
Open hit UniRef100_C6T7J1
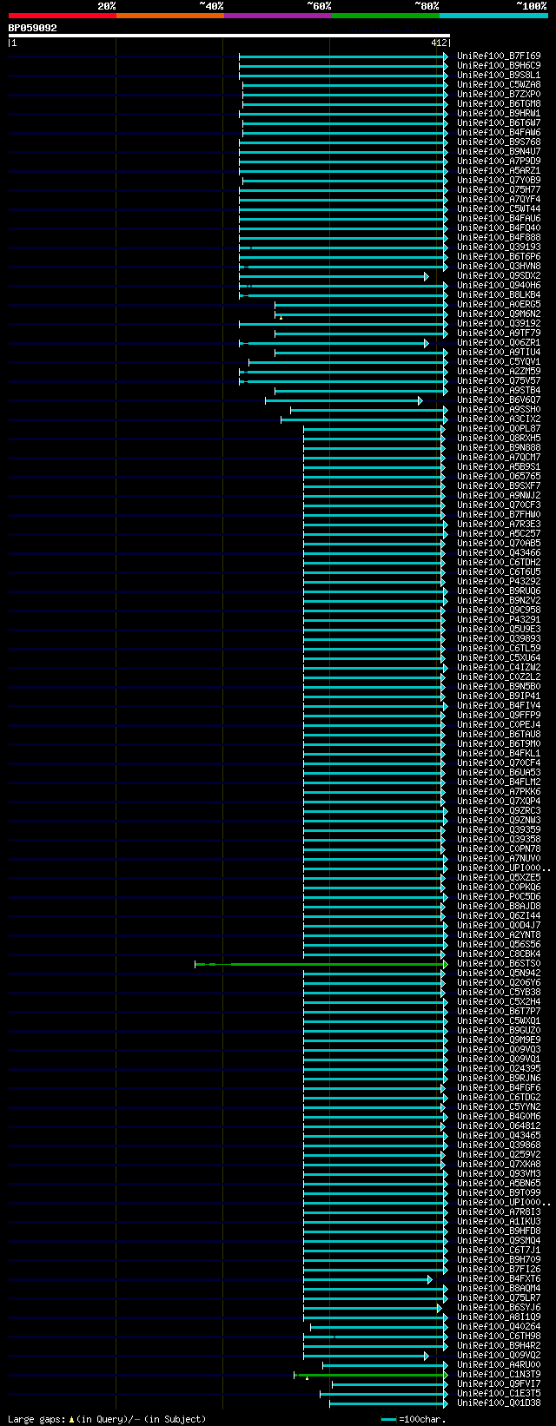(x=499, y=1250)
